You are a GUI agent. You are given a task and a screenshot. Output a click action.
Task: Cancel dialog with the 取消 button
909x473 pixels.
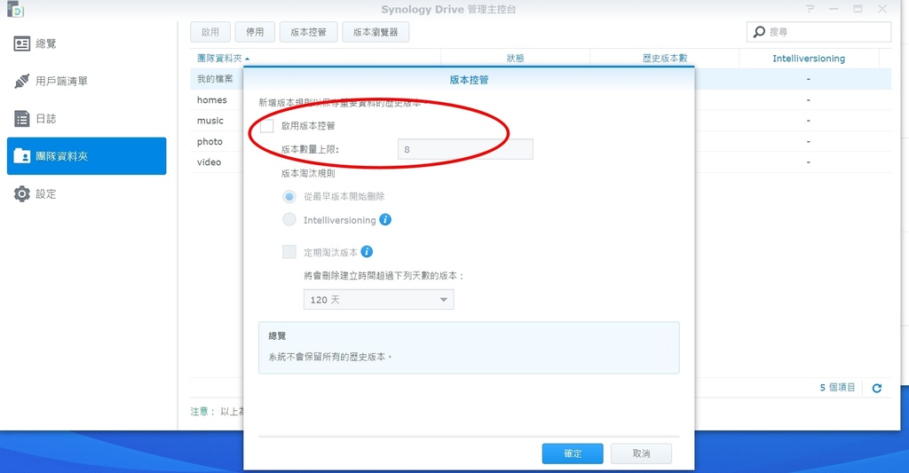(x=641, y=453)
